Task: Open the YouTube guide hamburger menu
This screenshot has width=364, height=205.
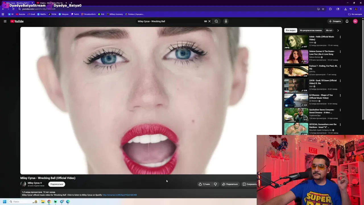Action: 5,21
